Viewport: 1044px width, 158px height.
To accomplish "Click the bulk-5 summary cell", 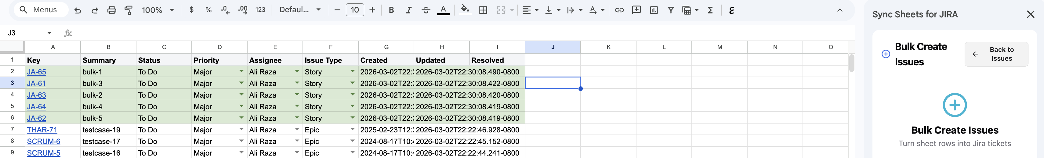I will pyautogui.click(x=108, y=118).
